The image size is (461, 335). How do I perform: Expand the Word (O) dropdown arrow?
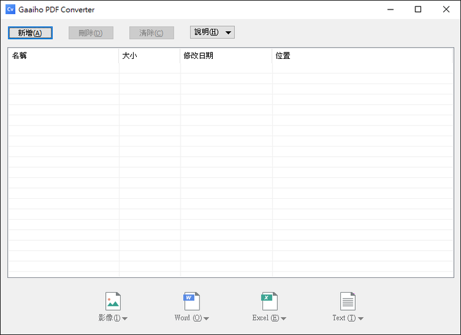206,319
